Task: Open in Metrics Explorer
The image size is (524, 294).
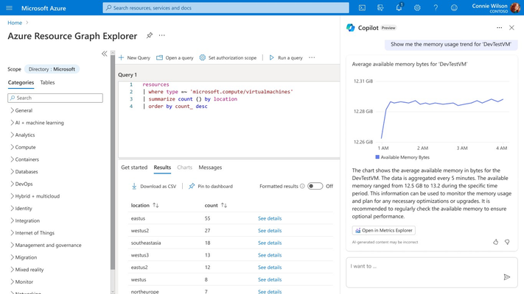Action: click(384, 230)
